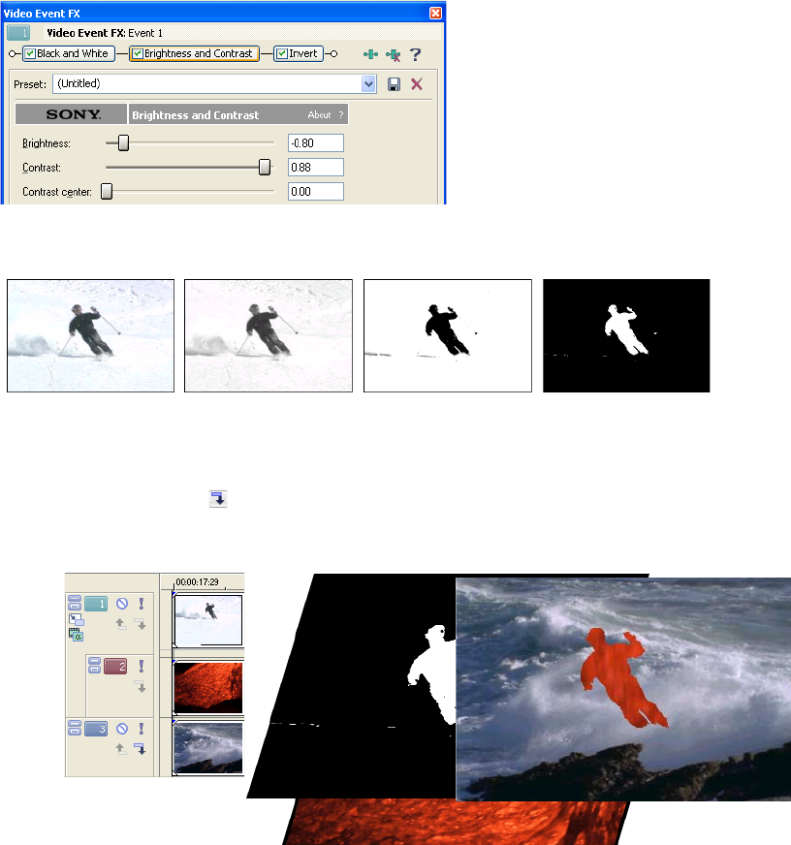791x845 pixels.
Task: Close the Video Event FX window
Action: [435, 13]
